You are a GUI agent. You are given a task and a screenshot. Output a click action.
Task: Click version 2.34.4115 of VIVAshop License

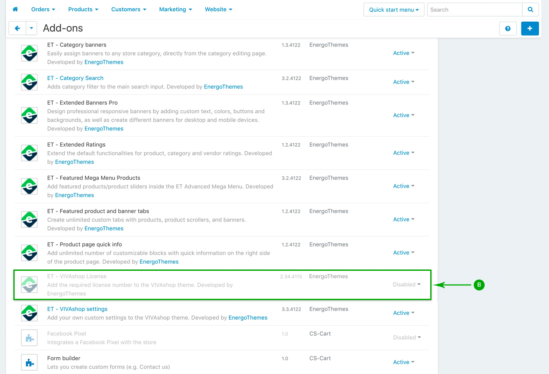click(291, 277)
